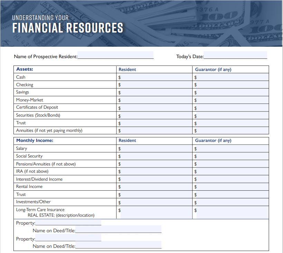Select Guarantor Interest/Dividend Income field
Screen dimensions: 283x253
(233, 179)
